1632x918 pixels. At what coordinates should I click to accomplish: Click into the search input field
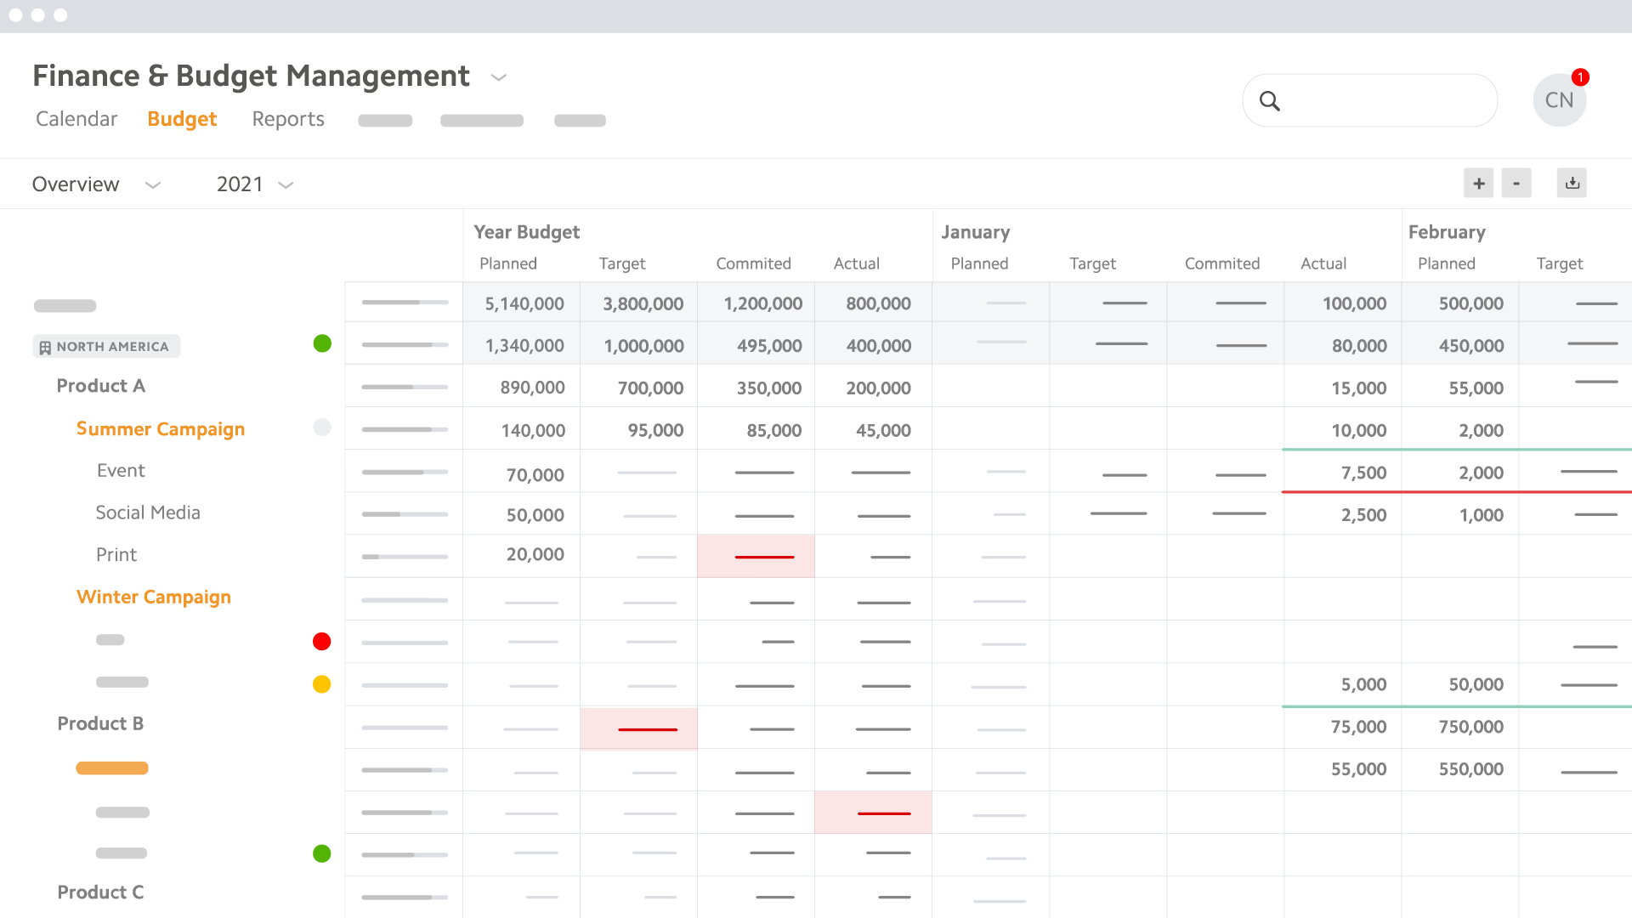pyautogui.click(x=1385, y=101)
